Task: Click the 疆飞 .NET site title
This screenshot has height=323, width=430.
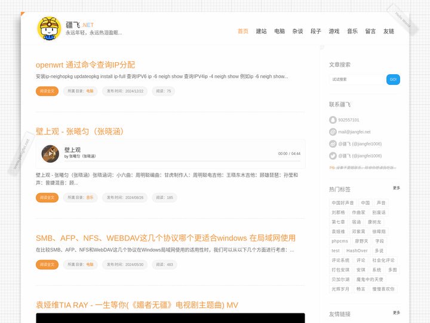Action: 79,25
